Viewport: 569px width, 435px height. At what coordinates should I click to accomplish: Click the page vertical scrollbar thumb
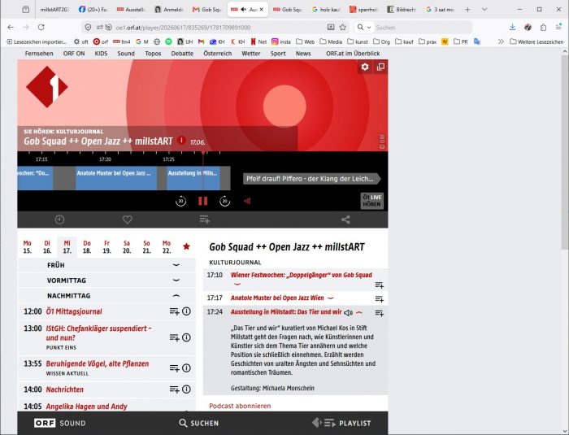point(565,153)
